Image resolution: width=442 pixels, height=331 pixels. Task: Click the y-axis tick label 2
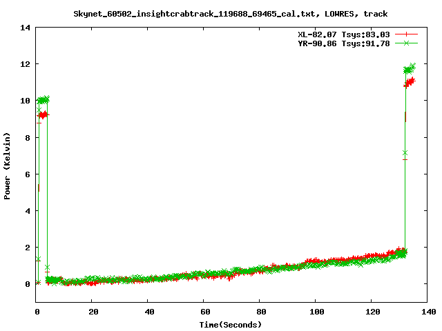tap(28, 248)
